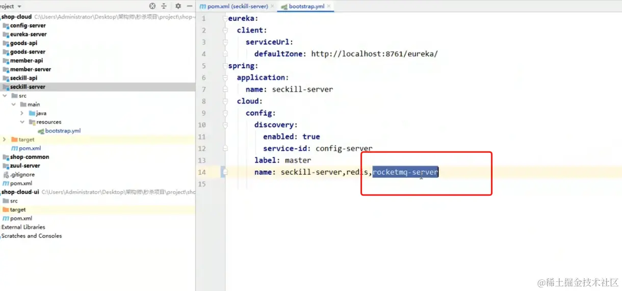
Task: Select Scratches and Consoles node
Action: 32,236
